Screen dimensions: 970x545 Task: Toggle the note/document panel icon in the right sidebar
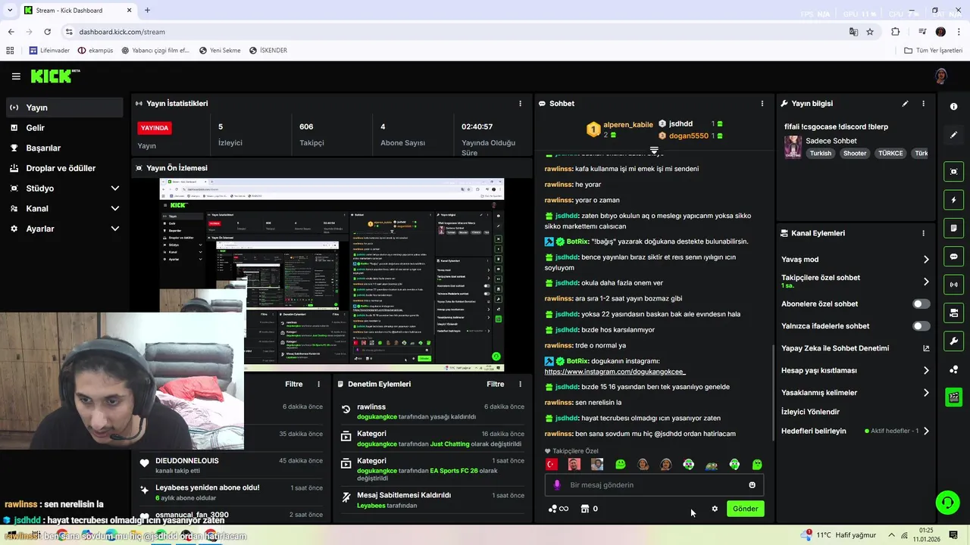click(x=954, y=228)
